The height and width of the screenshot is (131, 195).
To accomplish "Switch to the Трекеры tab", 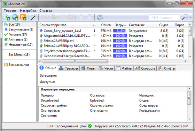I will click(x=69, y=68).
